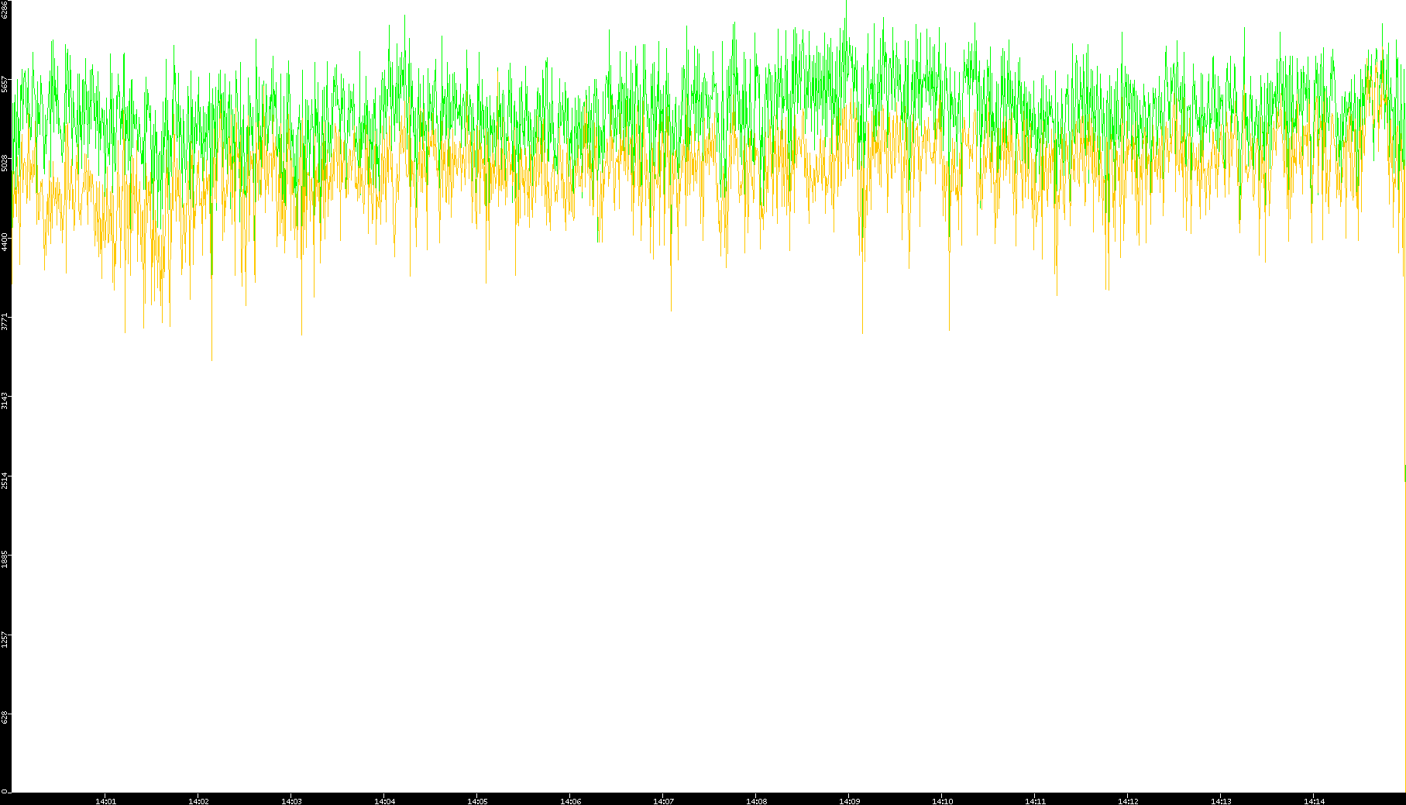This screenshot has height=805, width=1406.
Task: Click the 6286 value on vertical axis
Action: pyautogui.click(x=5, y=10)
